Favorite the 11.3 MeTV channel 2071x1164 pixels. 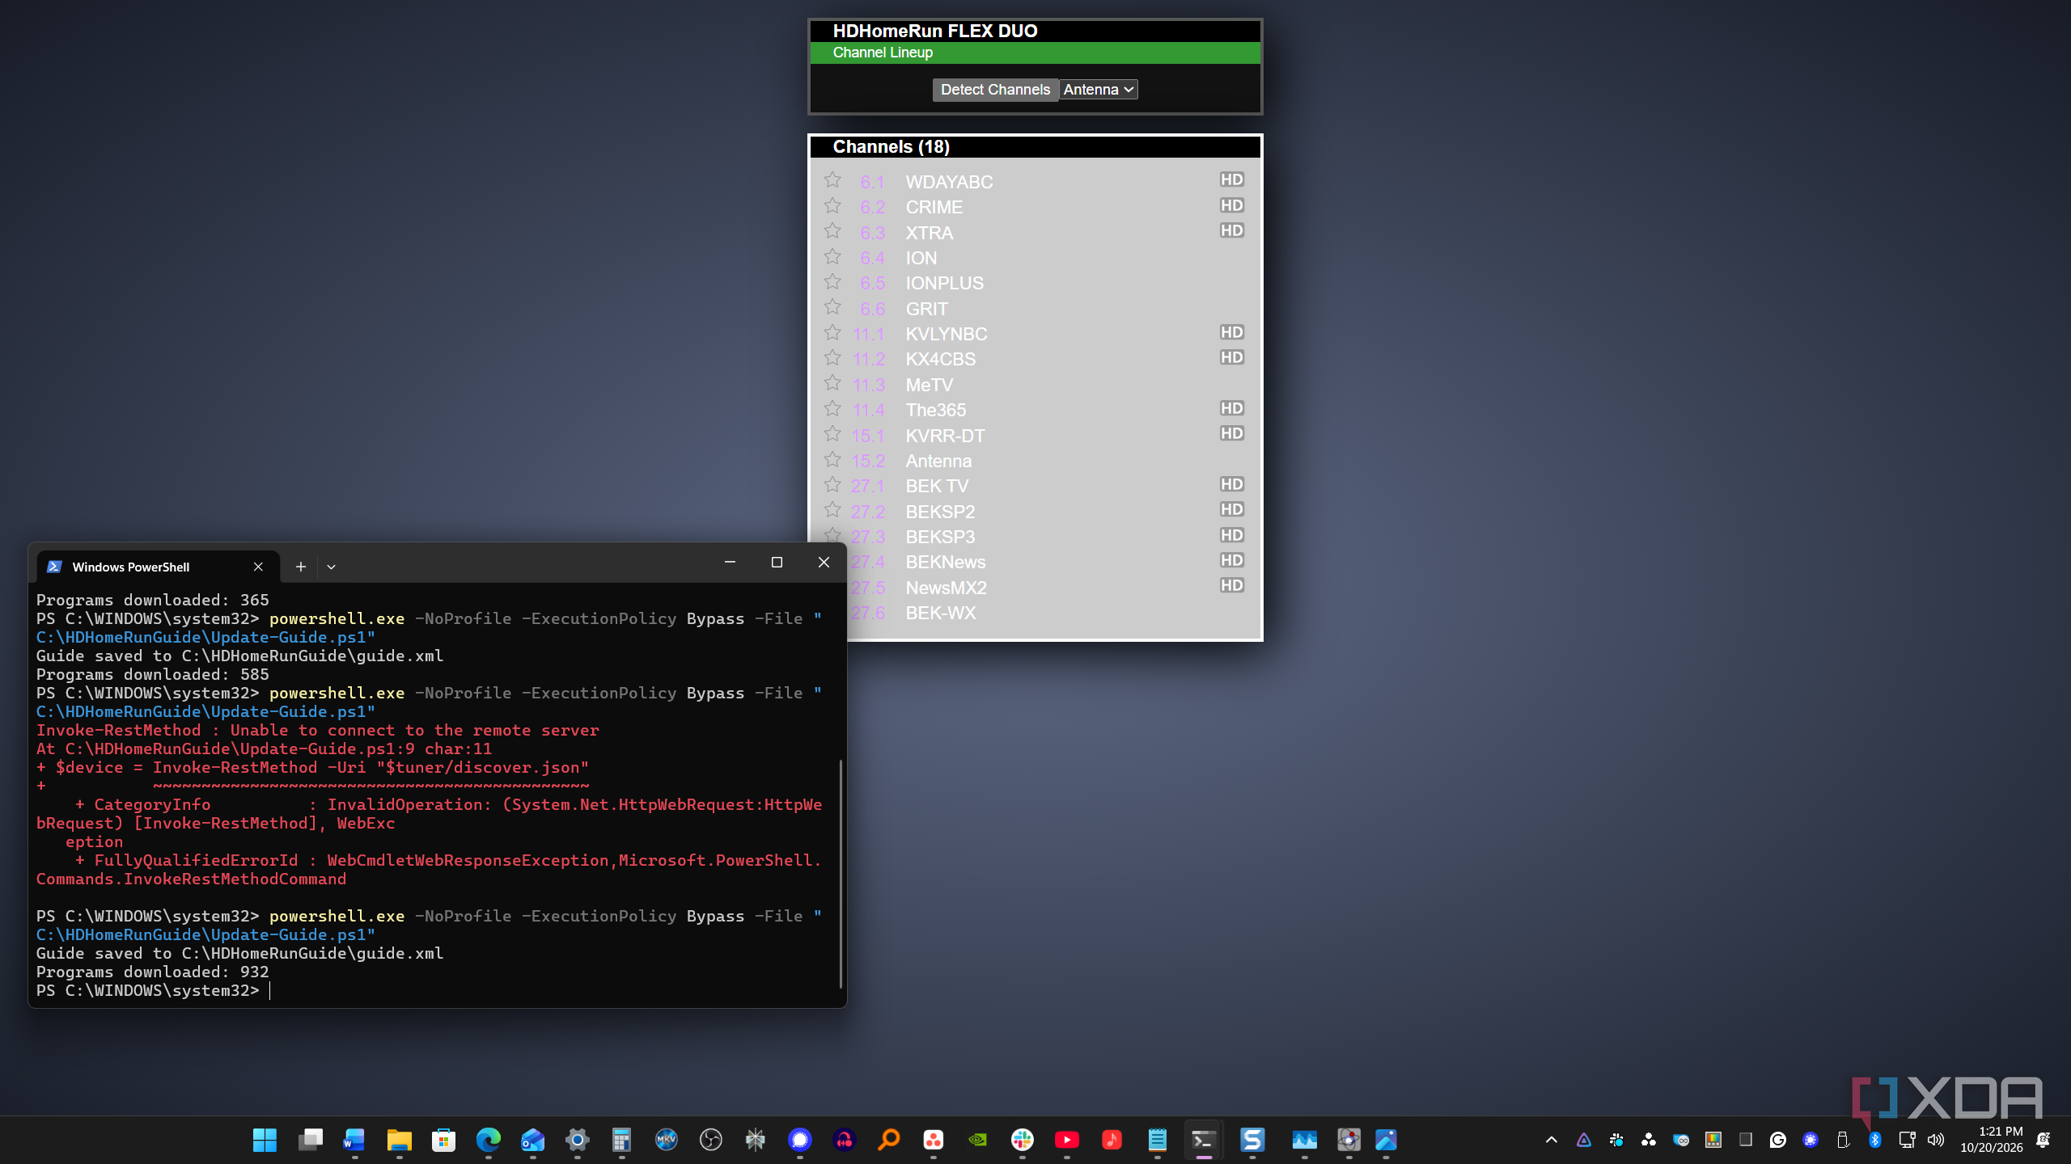click(x=832, y=383)
